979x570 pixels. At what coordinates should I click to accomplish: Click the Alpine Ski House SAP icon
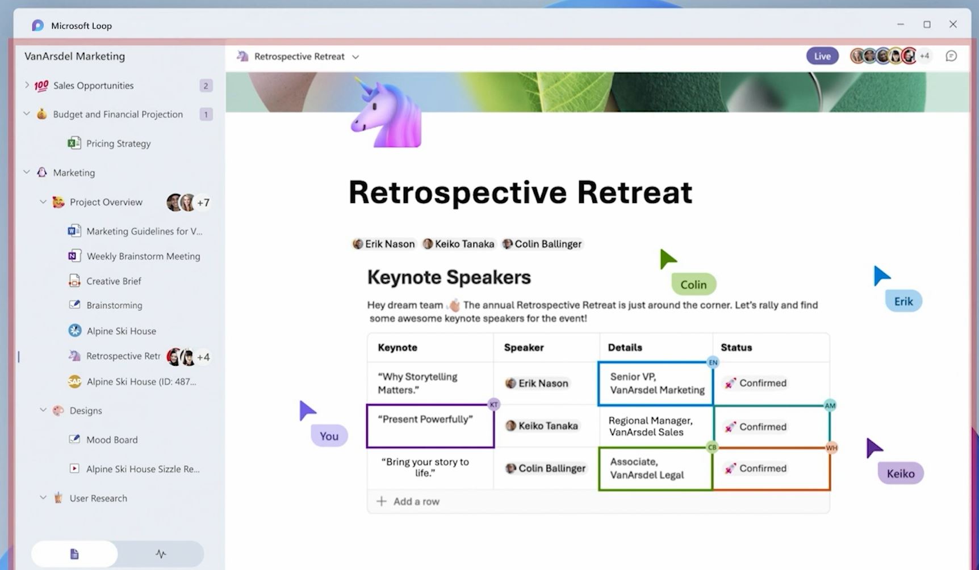[74, 382]
